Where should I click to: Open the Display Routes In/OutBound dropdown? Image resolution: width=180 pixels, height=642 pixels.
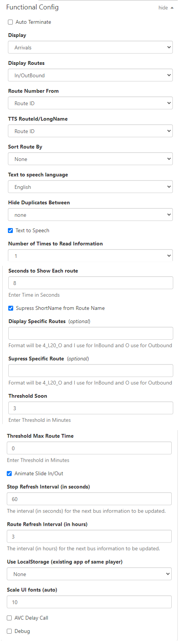(x=90, y=75)
